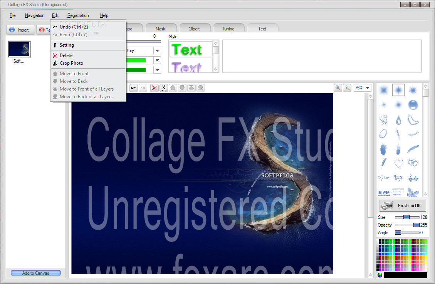Click the undo arrow in canvas toolbar
435x284 pixels.
[134, 88]
